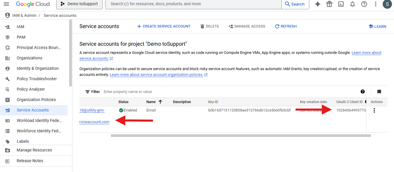Open Policy Troubleshooter in sidebar
The height and width of the screenshot is (172, 394).
(37, 79)
